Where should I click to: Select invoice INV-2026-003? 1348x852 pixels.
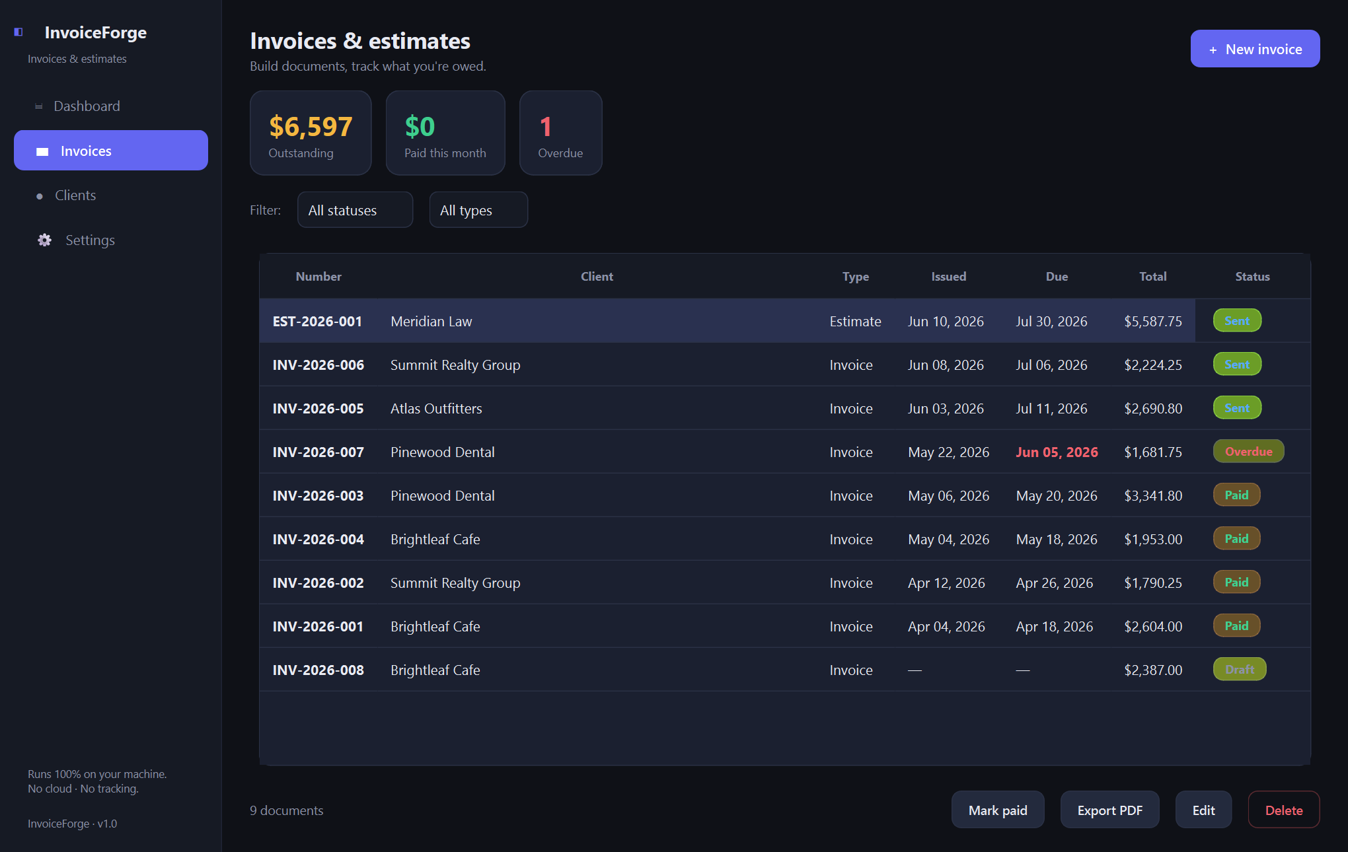pyautogui.click(x=784, y=495)
